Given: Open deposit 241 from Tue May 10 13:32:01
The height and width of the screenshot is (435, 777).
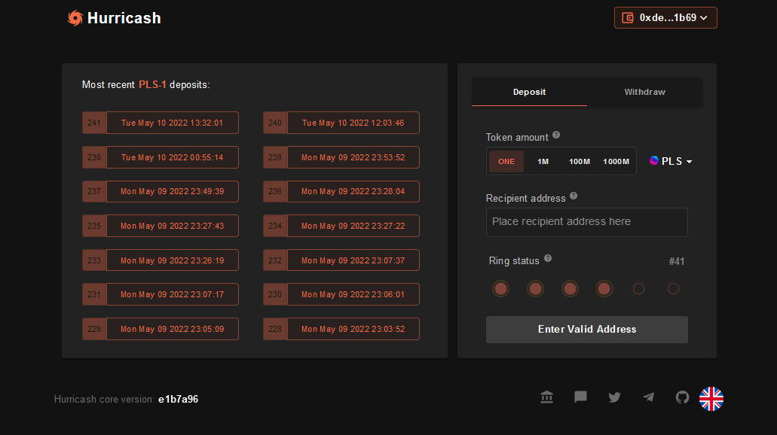Looking at the screenshot, I should 161,123.
